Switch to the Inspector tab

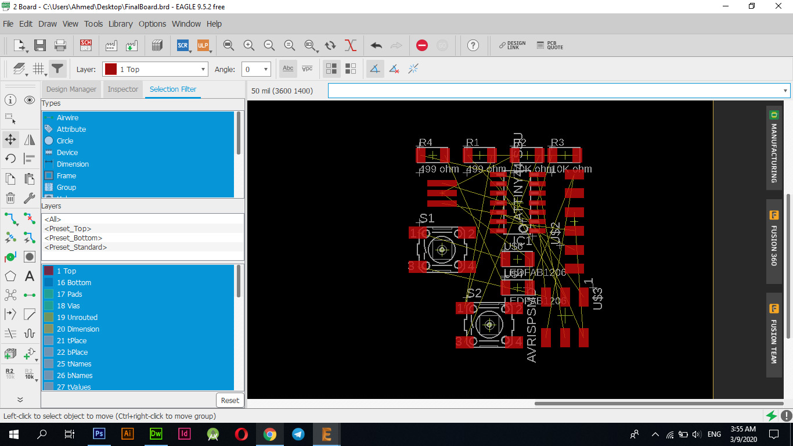123,89
